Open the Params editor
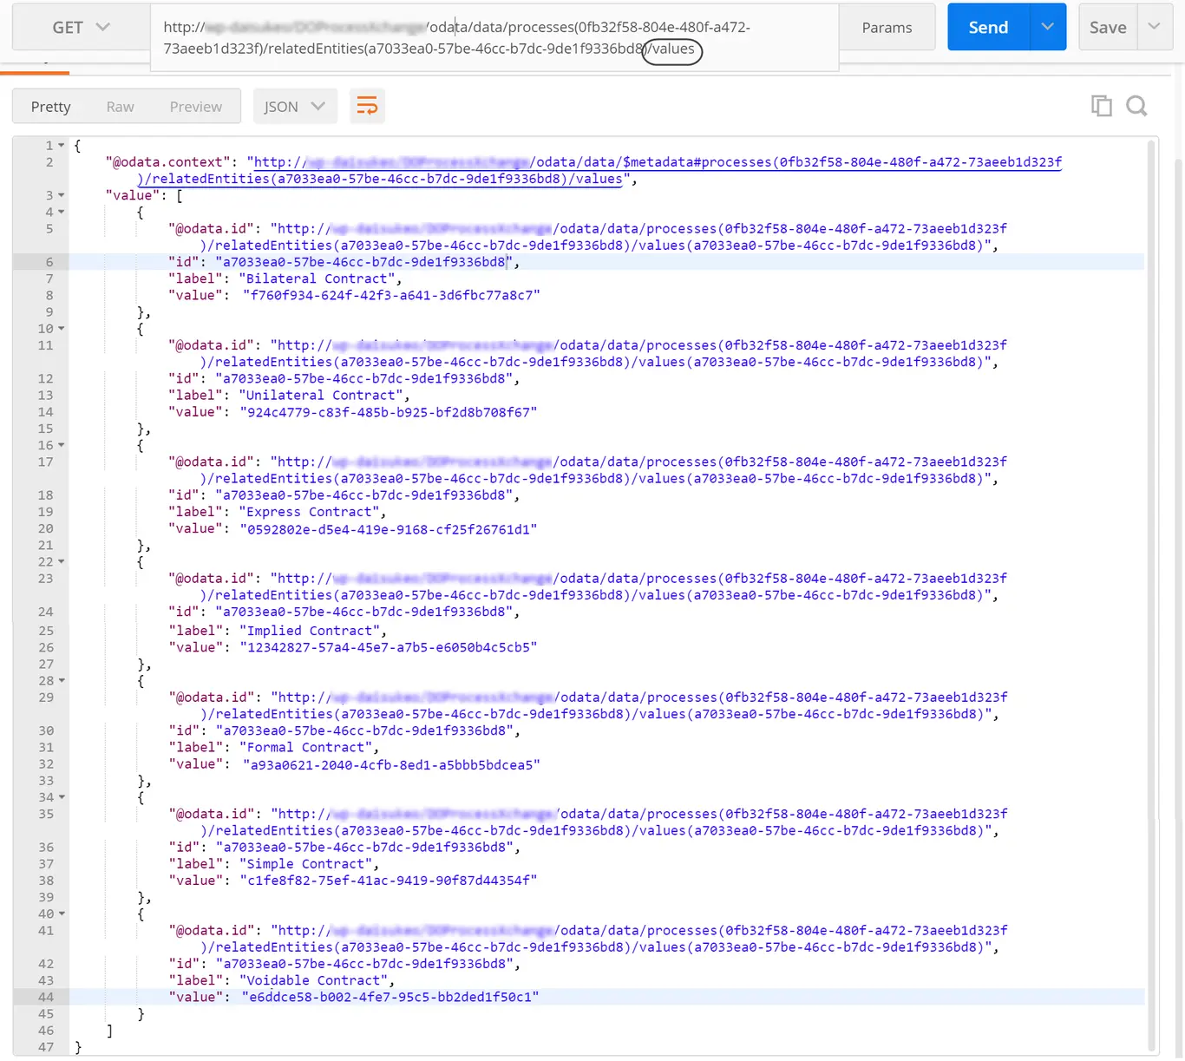Viewport: 1185px width, 1061px height. tap(887, 27)
